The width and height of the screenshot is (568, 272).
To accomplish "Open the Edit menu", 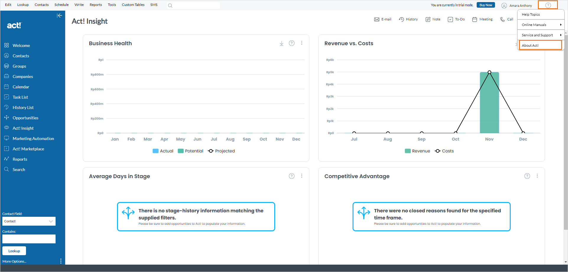I will (x=8, y=5).
